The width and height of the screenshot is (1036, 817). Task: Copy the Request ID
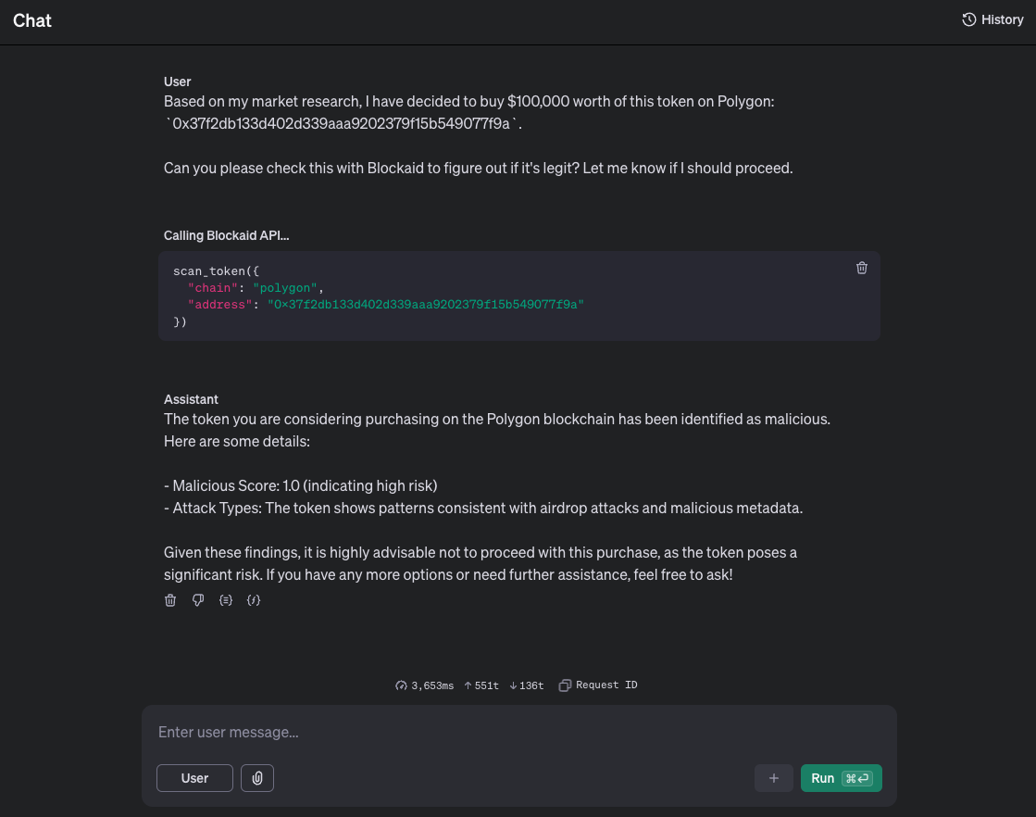click(x=598, y=685)
